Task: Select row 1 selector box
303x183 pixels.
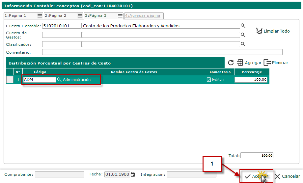Action: pos(10,80)
